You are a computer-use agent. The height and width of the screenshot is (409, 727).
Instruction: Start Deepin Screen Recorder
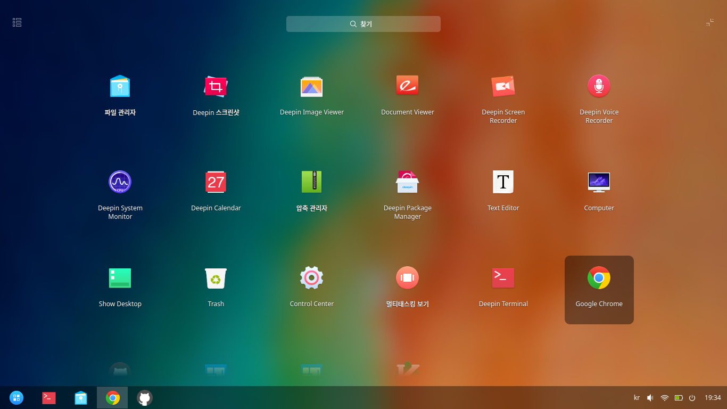503,86
